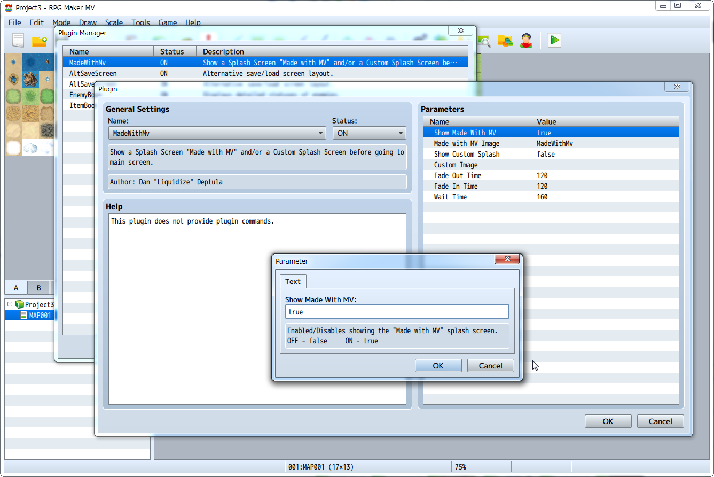Open the plugin Name dropdown
The width and height of the screenshot is (714, 477).
click(x=217, y=133)
